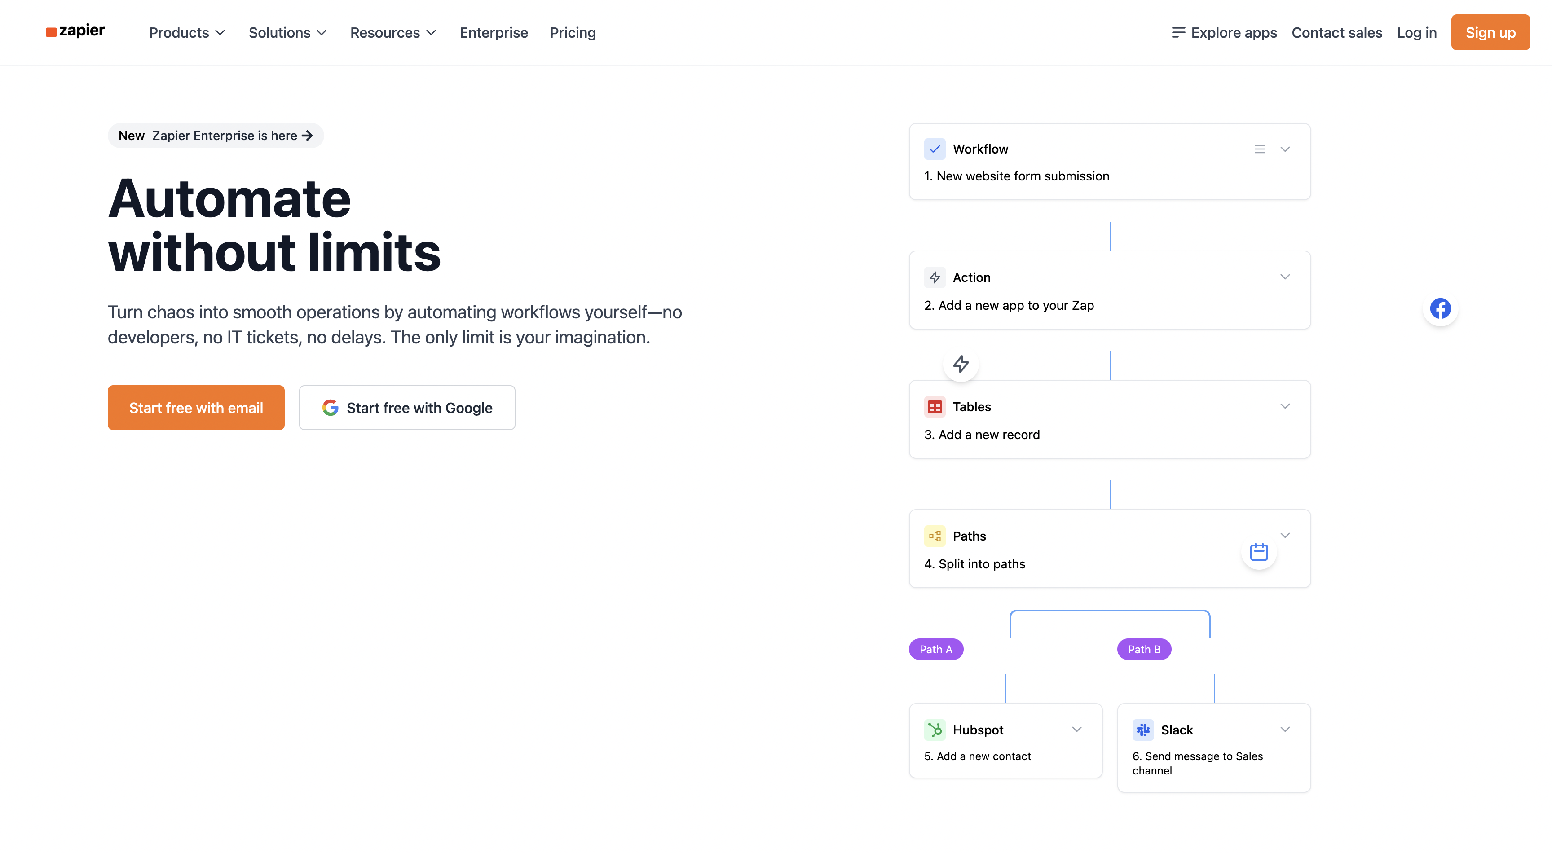Select the Path B badge

point(1143,649)
